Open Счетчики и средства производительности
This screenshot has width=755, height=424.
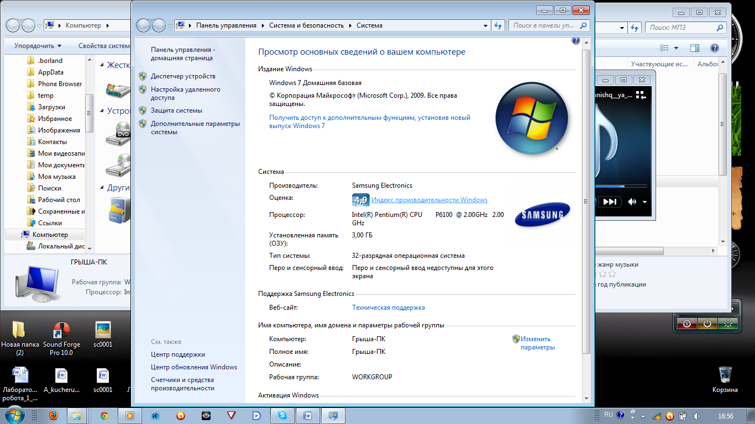tap(182, 384)
